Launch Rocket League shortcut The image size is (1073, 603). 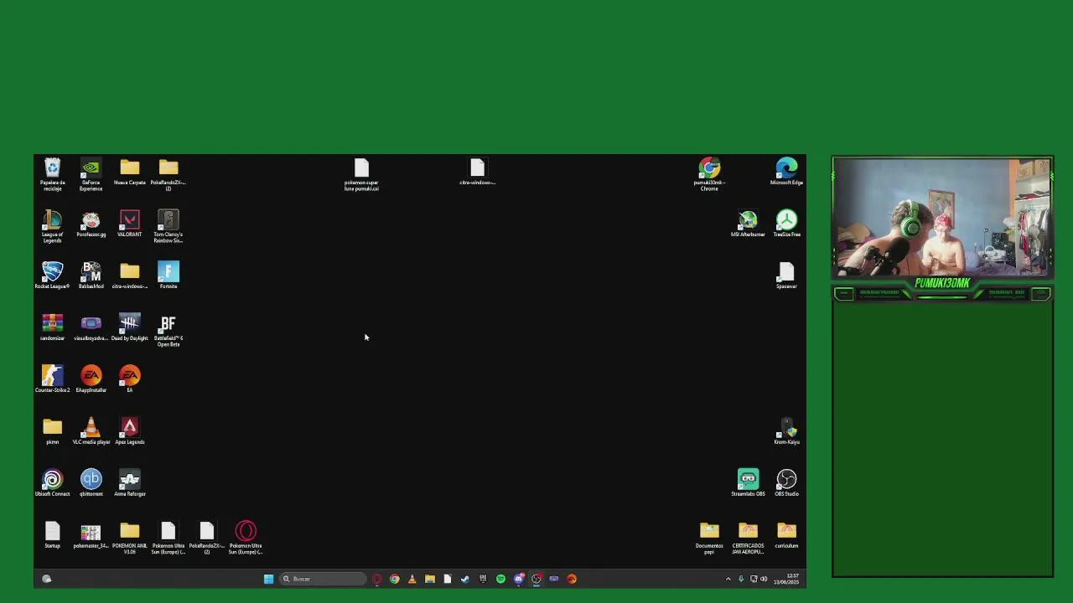(52, 276)
